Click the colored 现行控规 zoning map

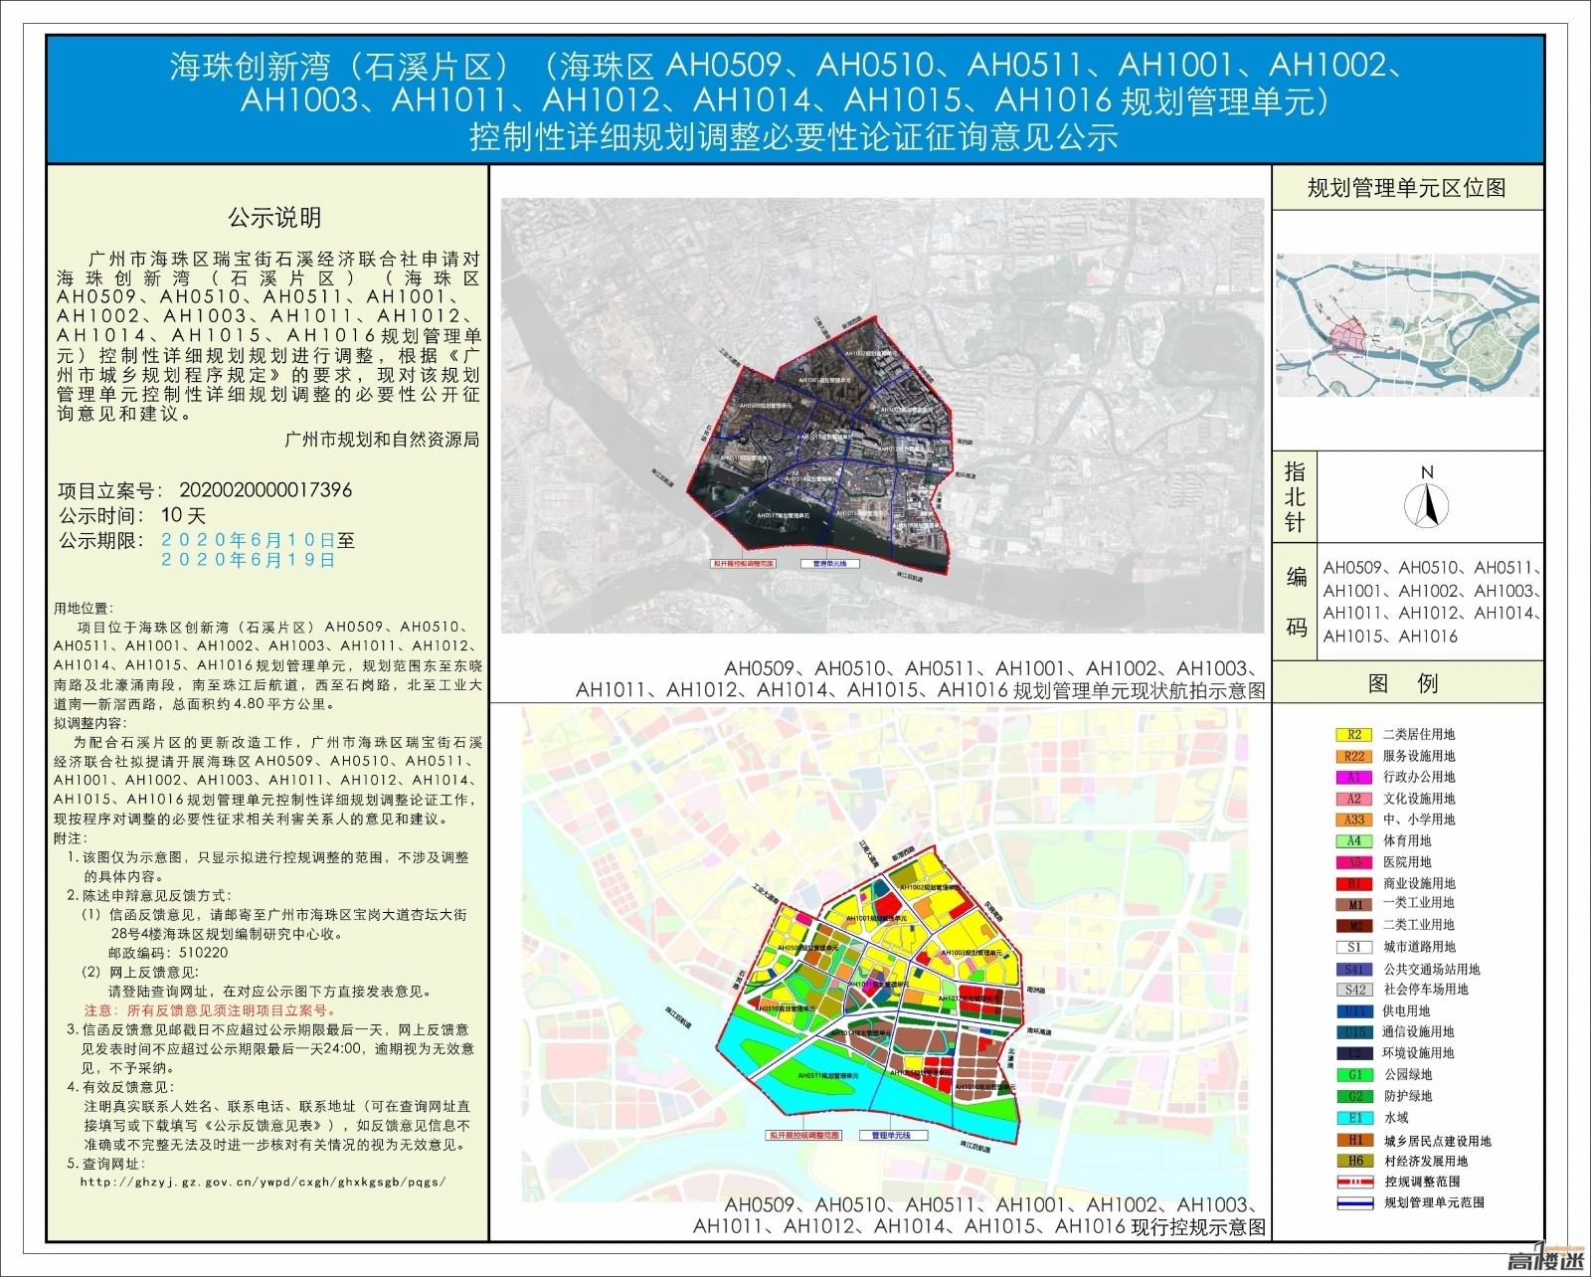click(886, 955)
